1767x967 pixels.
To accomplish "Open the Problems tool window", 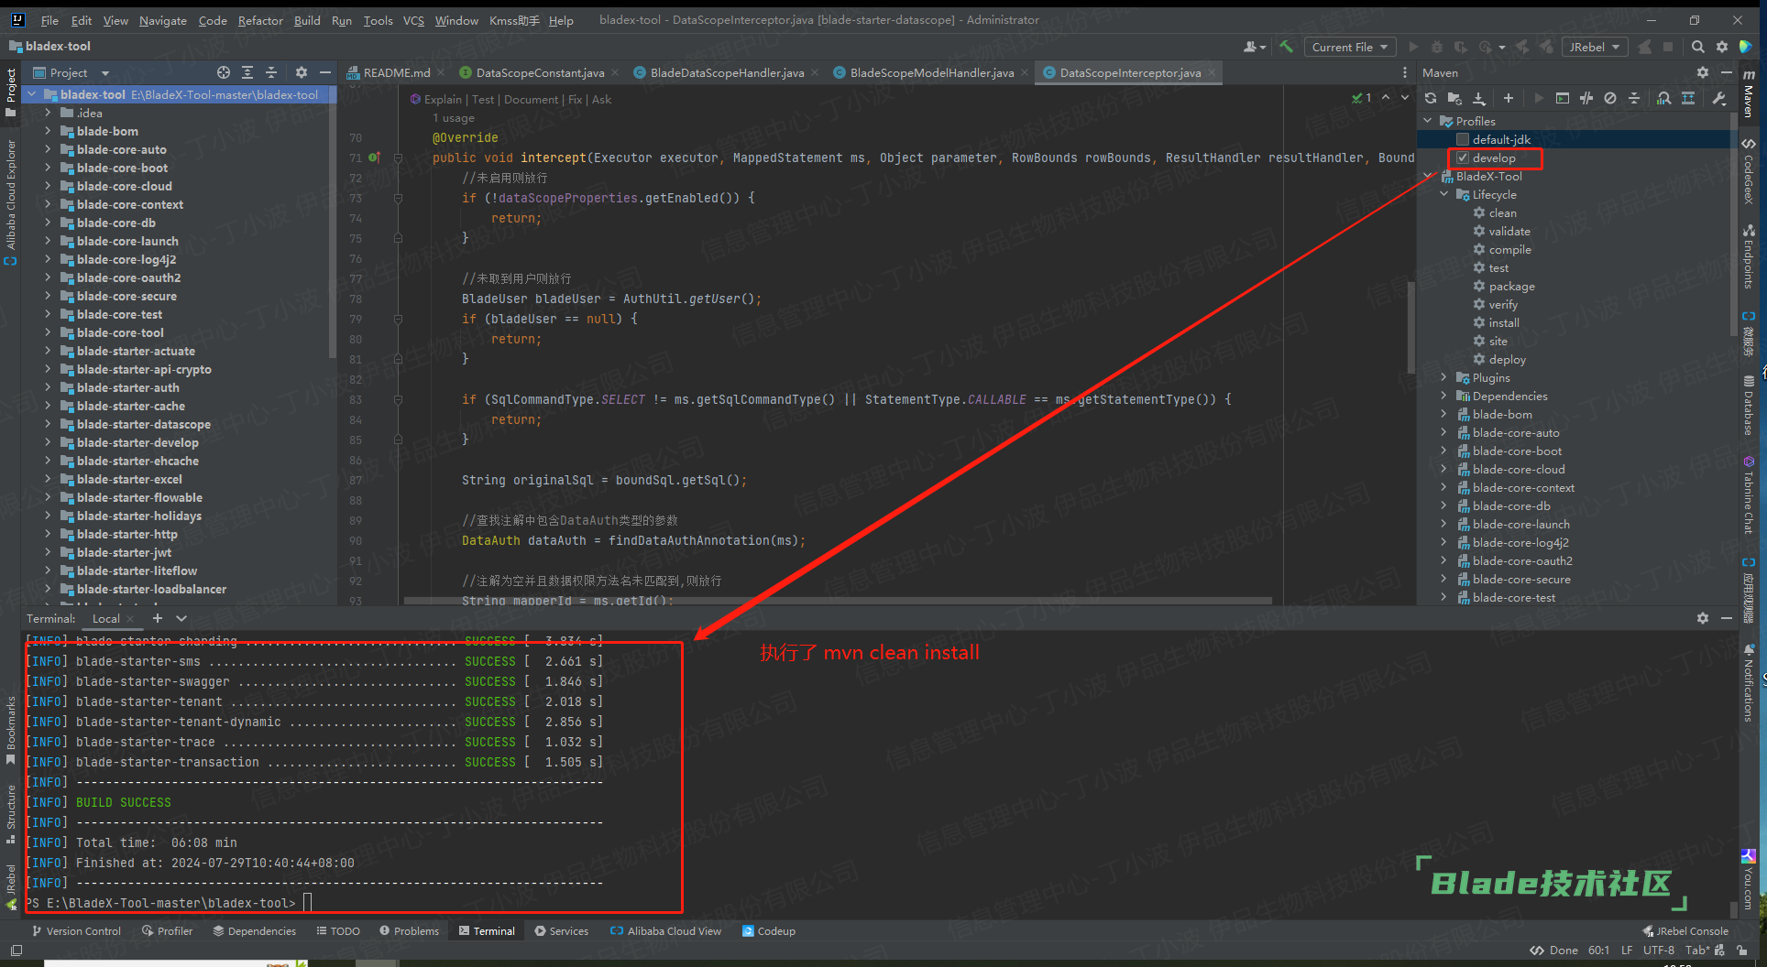I will pyautogui.click(x=409, y=930).
